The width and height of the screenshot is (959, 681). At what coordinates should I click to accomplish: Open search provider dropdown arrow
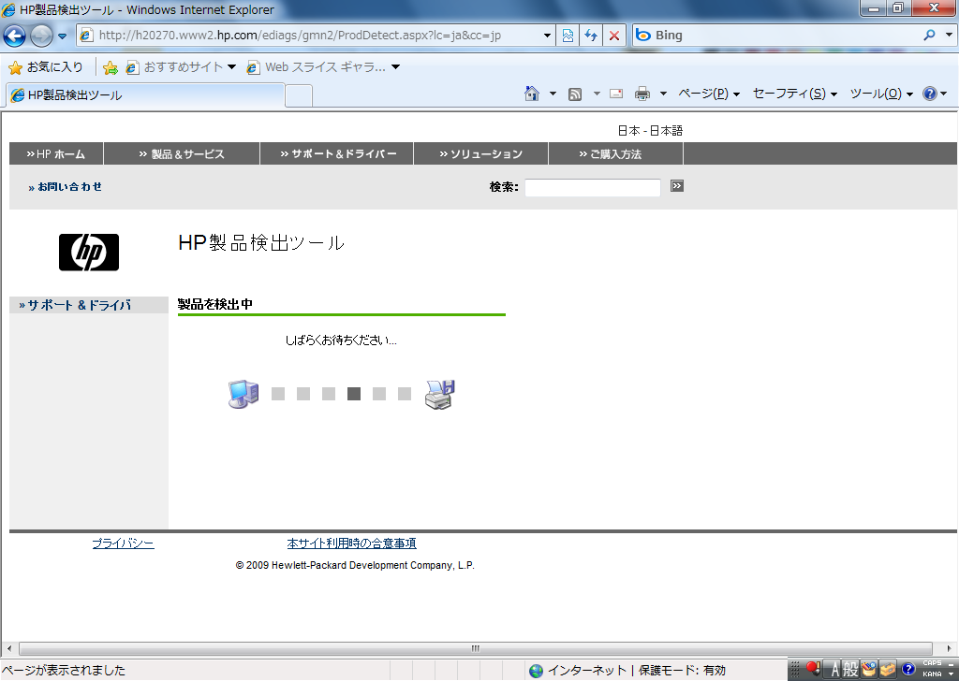point(949,35)
